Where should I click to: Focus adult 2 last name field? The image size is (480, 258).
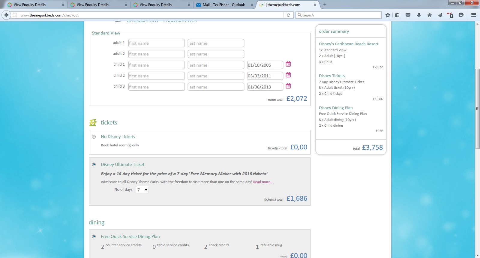(216, 54)
